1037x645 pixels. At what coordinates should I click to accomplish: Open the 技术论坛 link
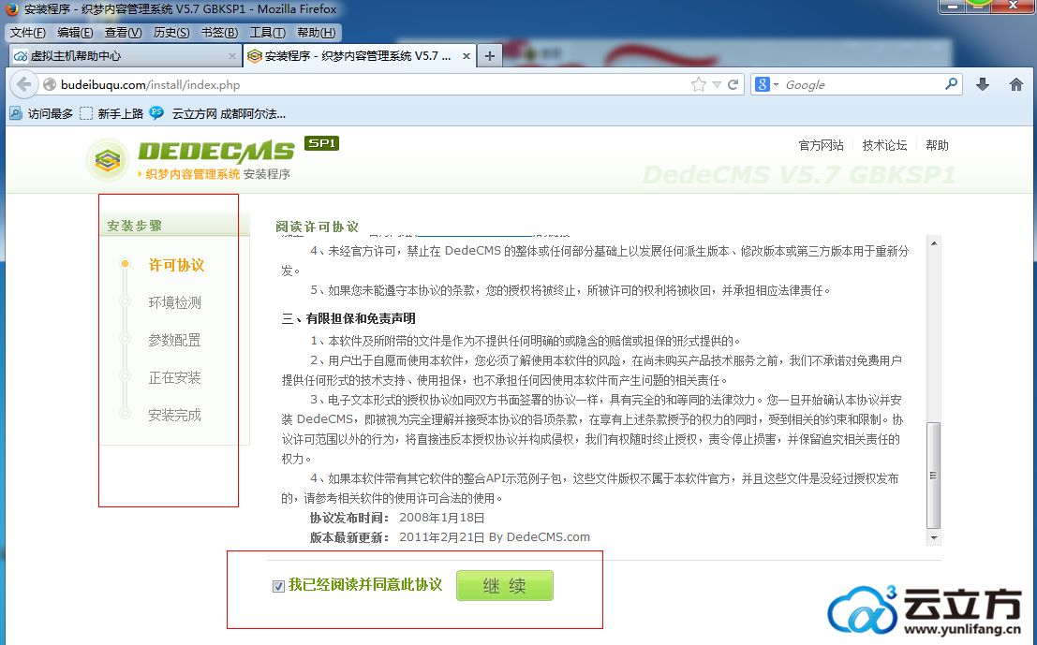click(884, 145)
